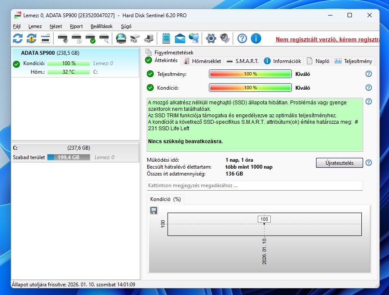The height and width of the screenshot is (295, 389).
Task: Click the refresh icon with warning triangle
Action: [32, 39]
